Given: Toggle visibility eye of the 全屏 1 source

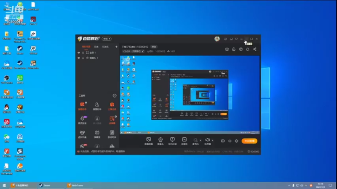Looking at the screenshot, I should pos(79,53).
